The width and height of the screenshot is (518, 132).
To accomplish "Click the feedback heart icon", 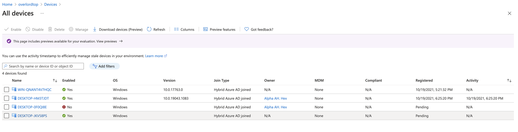I will [247, 29].
